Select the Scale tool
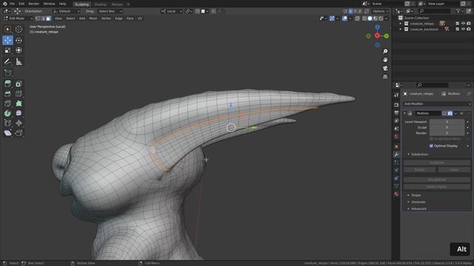Viewport: 474px width, 266px height. click(7, 50)
